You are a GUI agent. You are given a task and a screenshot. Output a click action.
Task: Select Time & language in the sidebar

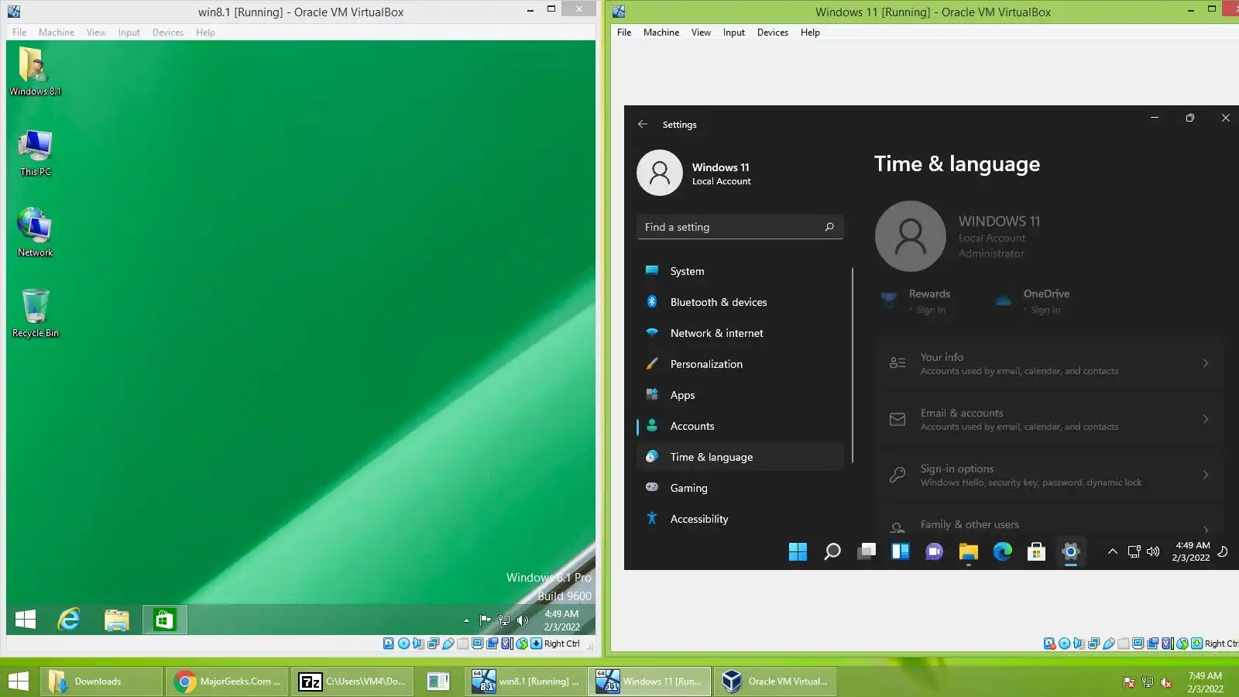[x=740, y=457]
